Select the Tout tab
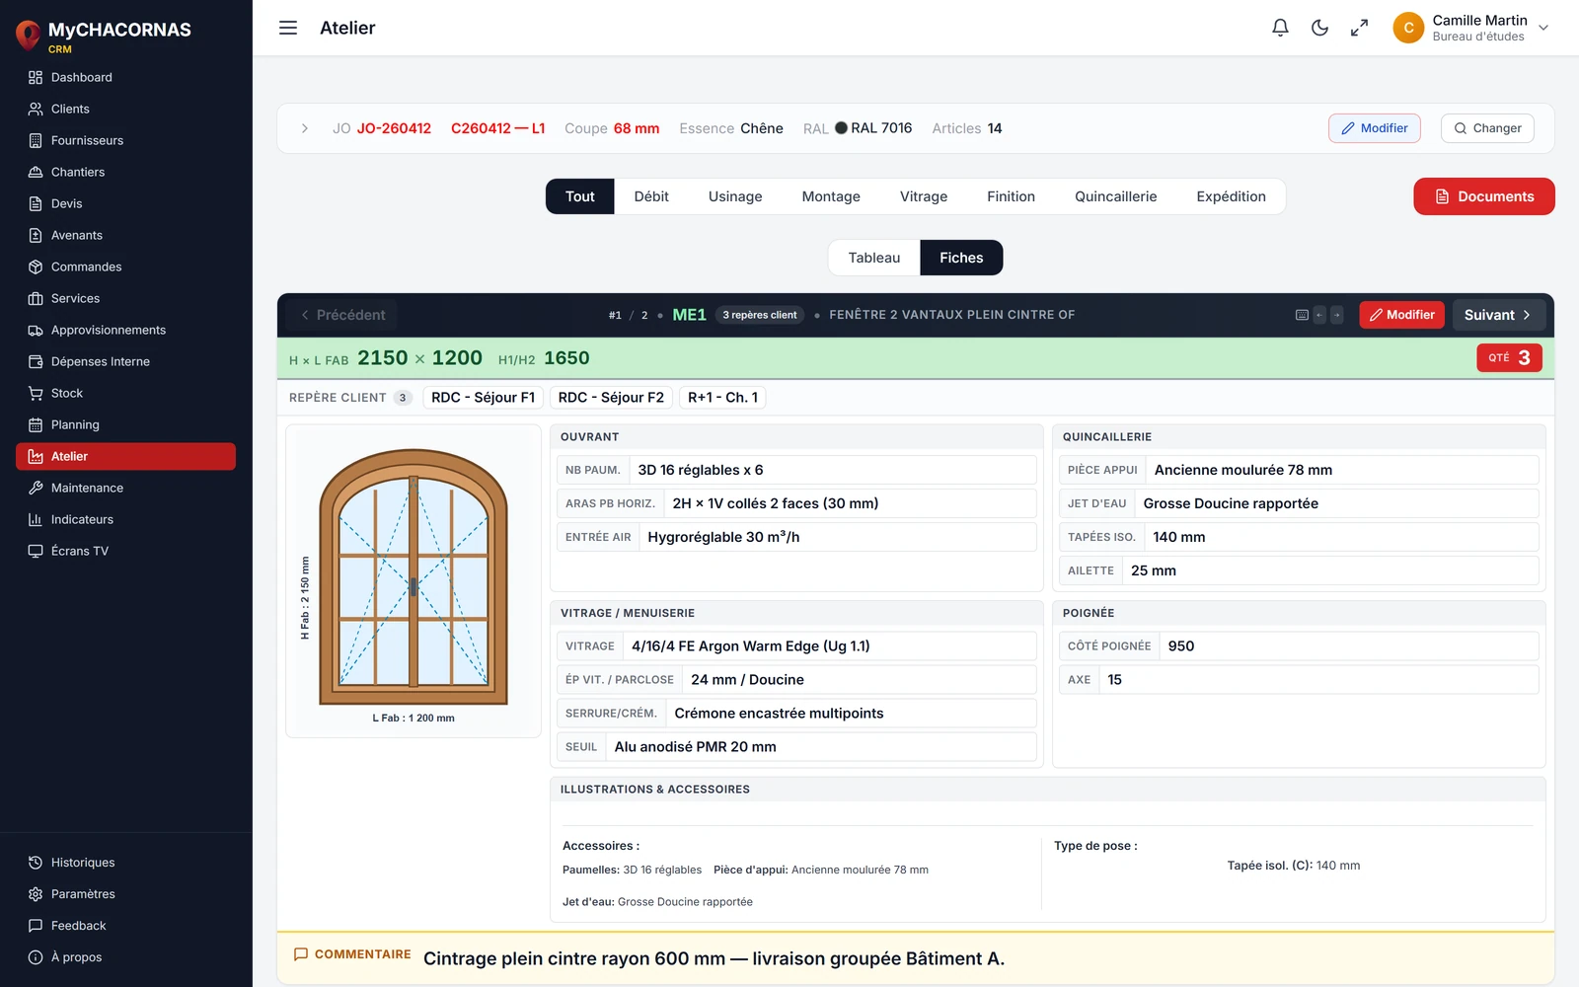The height and width of the screenshot is (987, 1579). coord(580,196)
